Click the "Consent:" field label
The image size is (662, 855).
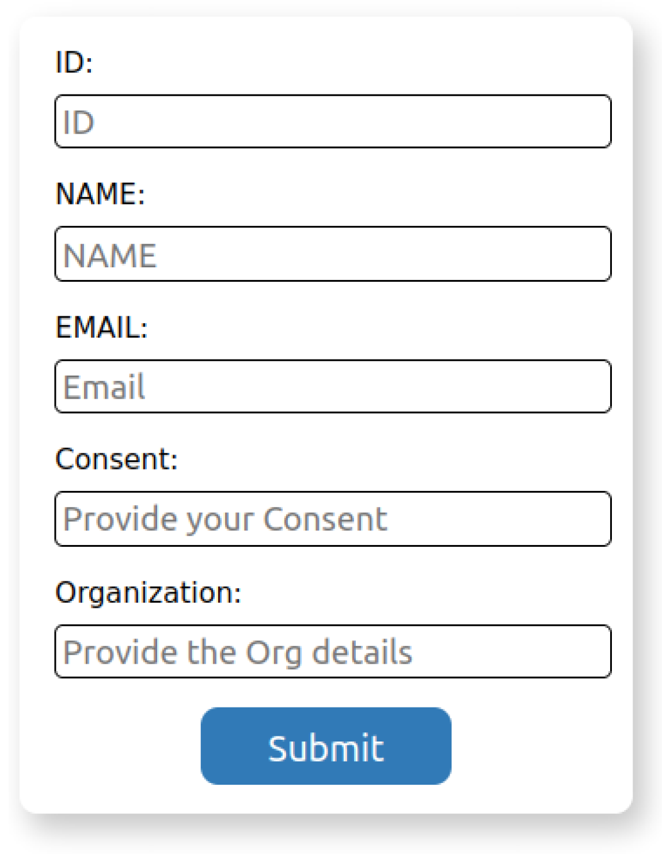116,459
